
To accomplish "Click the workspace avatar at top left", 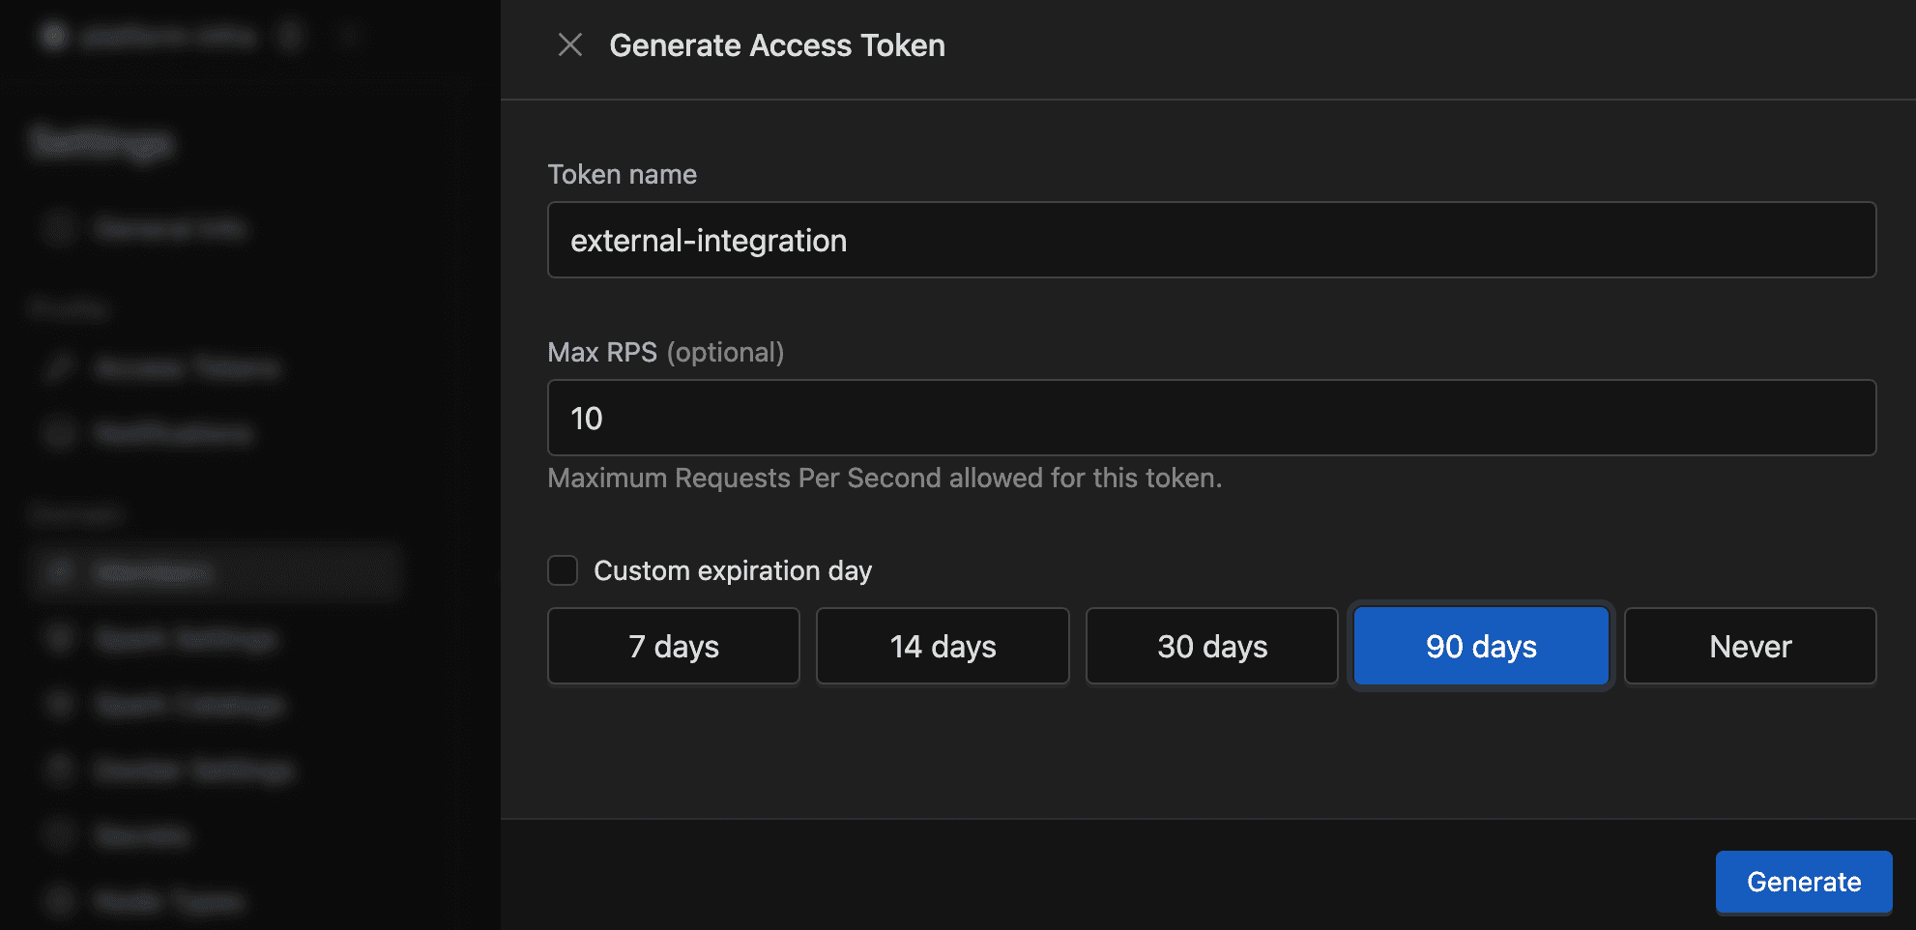I will 53,35.
